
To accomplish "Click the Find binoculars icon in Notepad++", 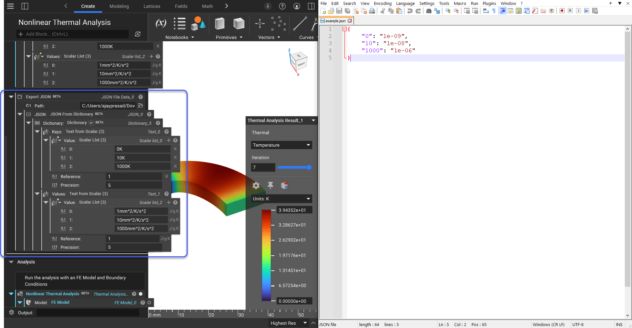I will [x=429, y=11].
